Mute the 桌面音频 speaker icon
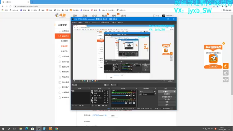The height and width of the screenshot is (131, 233). coord(130,103)
